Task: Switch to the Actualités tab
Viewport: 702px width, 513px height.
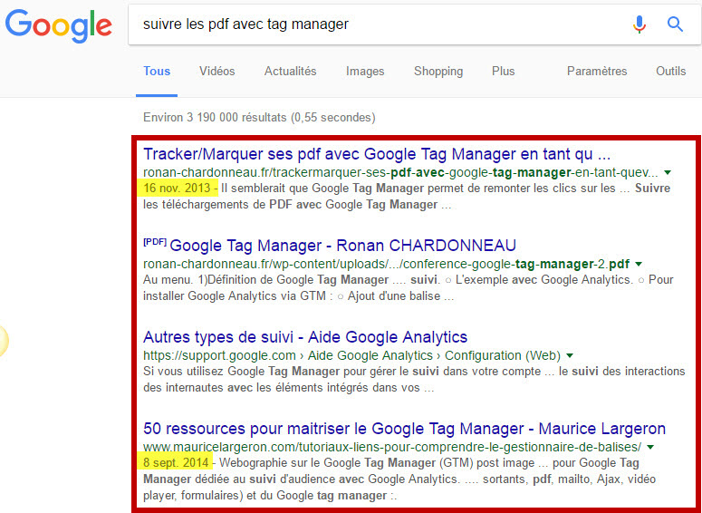Action: tap(290, 72)
